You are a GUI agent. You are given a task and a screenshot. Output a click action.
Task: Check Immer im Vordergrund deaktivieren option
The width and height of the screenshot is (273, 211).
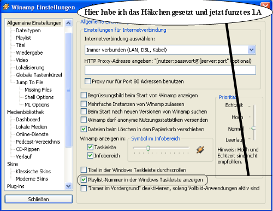(84, 188)
